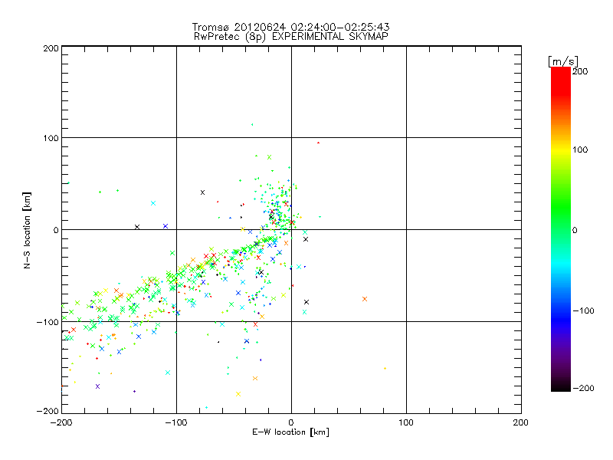
Task: Click the black X marker near x=-135
Action: (x=137, y=227)
